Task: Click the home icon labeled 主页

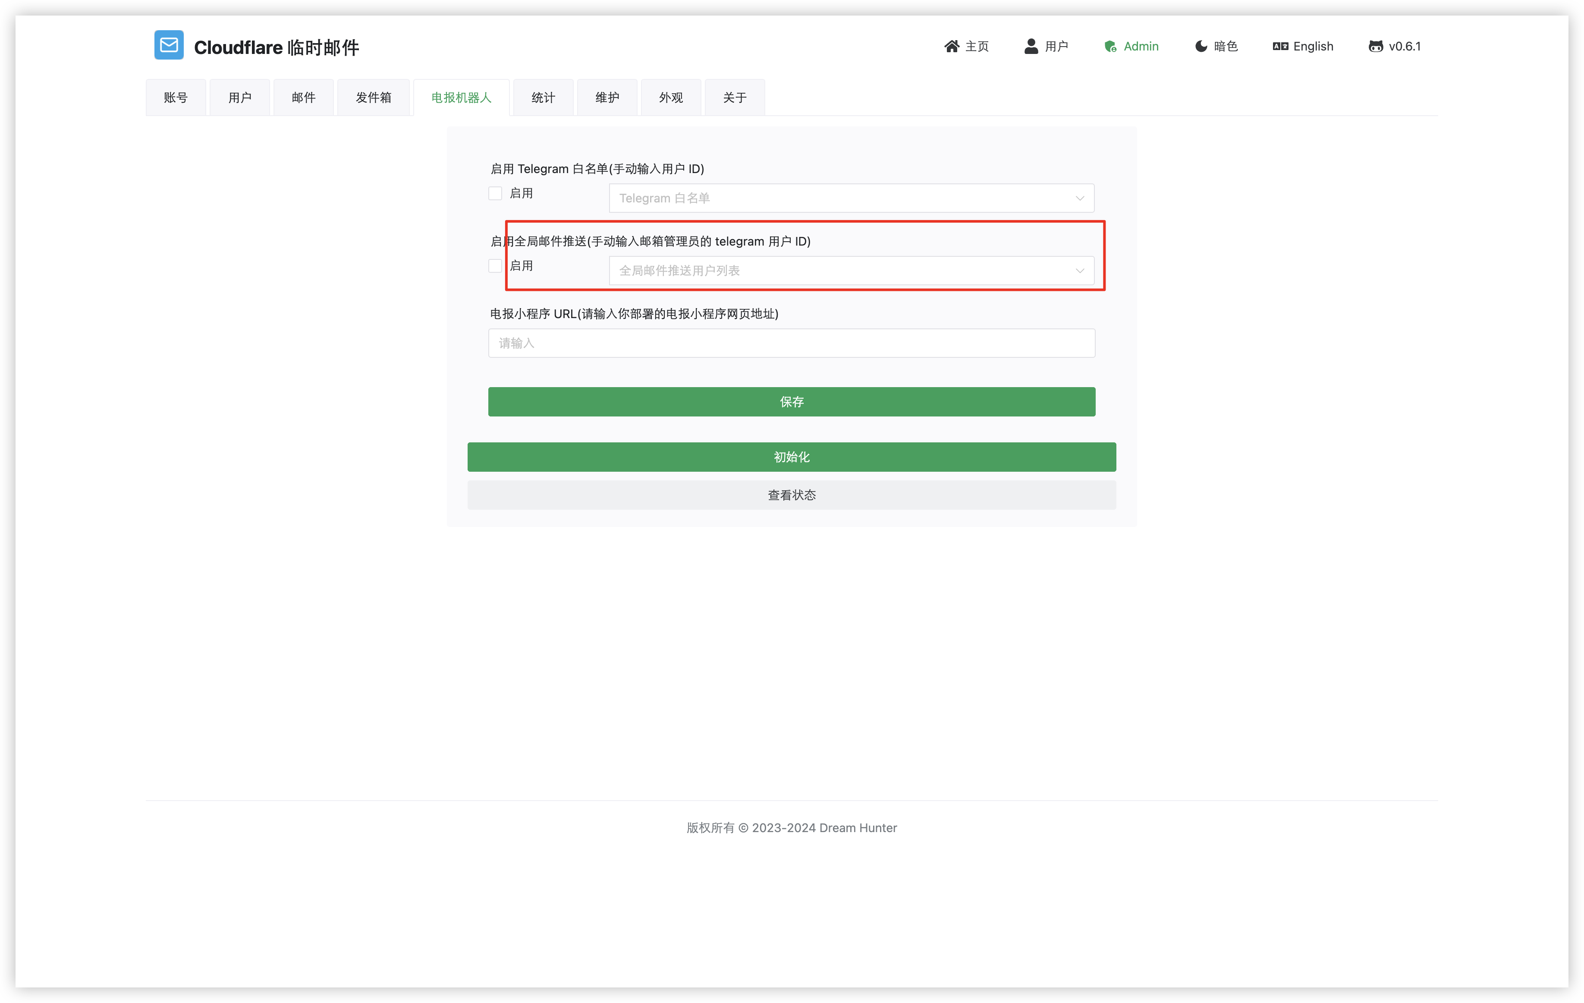Action: (x=951, y=46)
